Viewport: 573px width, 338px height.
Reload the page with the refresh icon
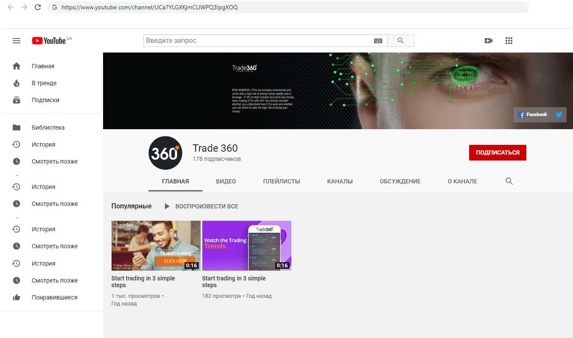click(x=38, y=7)
